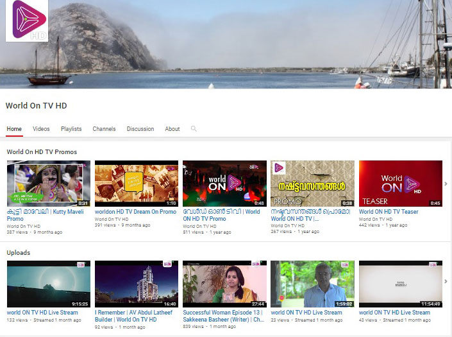Click the 442 views · 1 year ago text
The width and height of the screenshot is (452, 337).
[x=383, y=225]
